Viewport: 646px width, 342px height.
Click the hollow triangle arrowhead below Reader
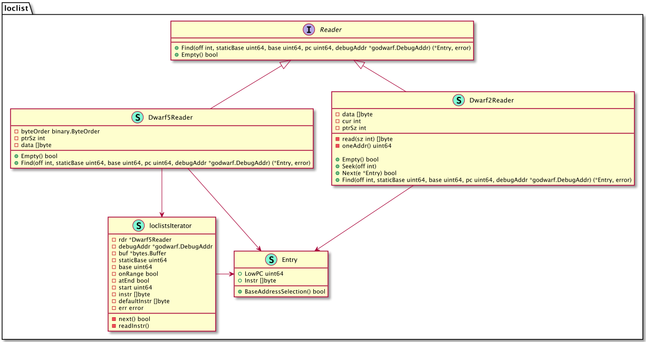click(x=285, y=63)
